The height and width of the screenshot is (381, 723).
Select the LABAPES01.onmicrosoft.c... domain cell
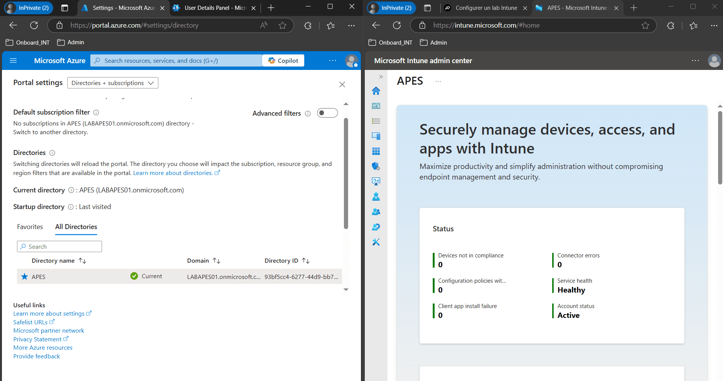[224, 277]
